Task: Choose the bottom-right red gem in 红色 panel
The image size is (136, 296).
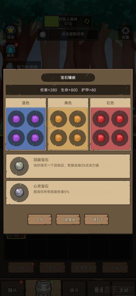Action: [x=120, y=138]
